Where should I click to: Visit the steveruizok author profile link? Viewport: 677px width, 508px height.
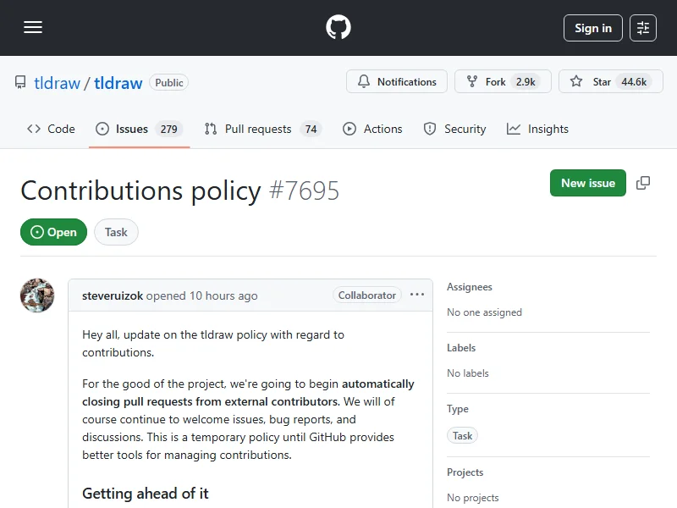(x=113, y=295)
